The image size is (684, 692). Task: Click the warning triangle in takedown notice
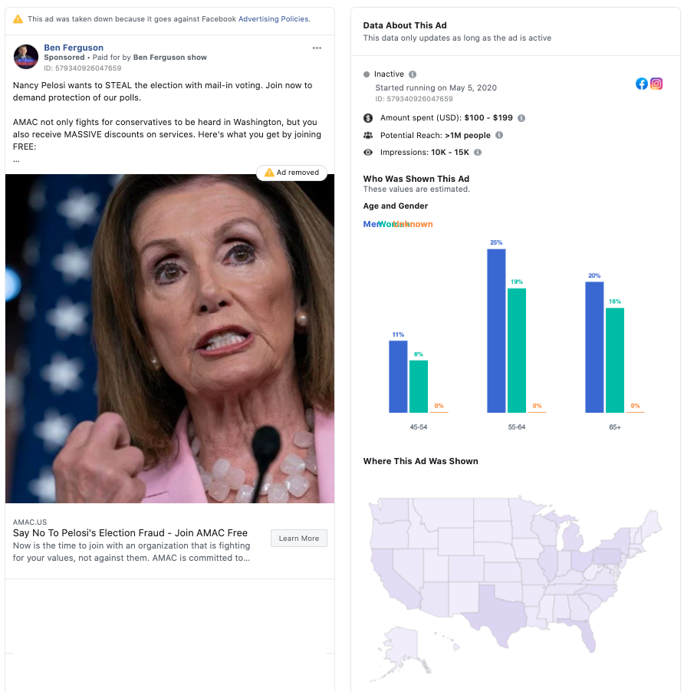pyautogui.click(x=18, y=18)
